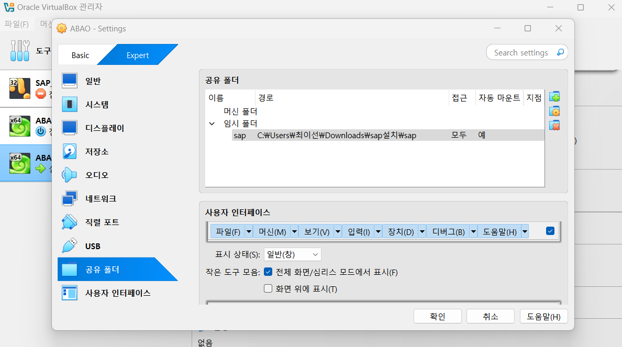Open the 보기(V) menu dropdown arrow
The width and height of the screenshot is (622, 347).
tap(338, 232)
